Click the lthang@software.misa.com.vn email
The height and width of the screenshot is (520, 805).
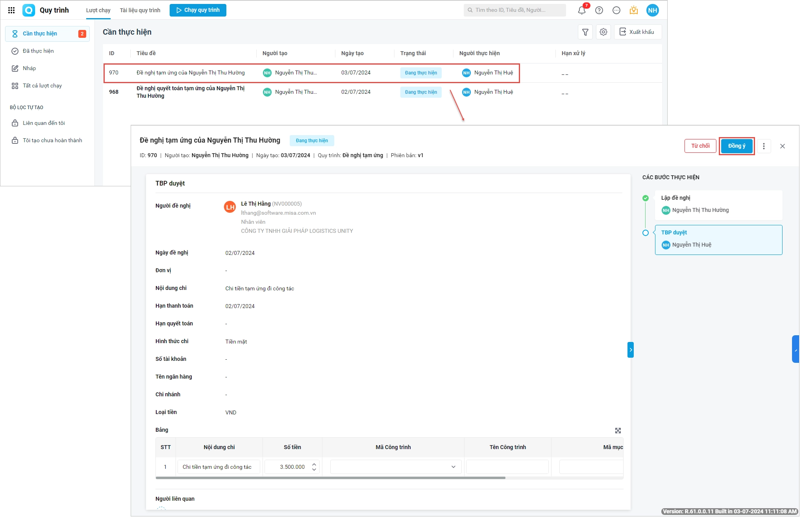pyautogui.click(x=278, y=213)
